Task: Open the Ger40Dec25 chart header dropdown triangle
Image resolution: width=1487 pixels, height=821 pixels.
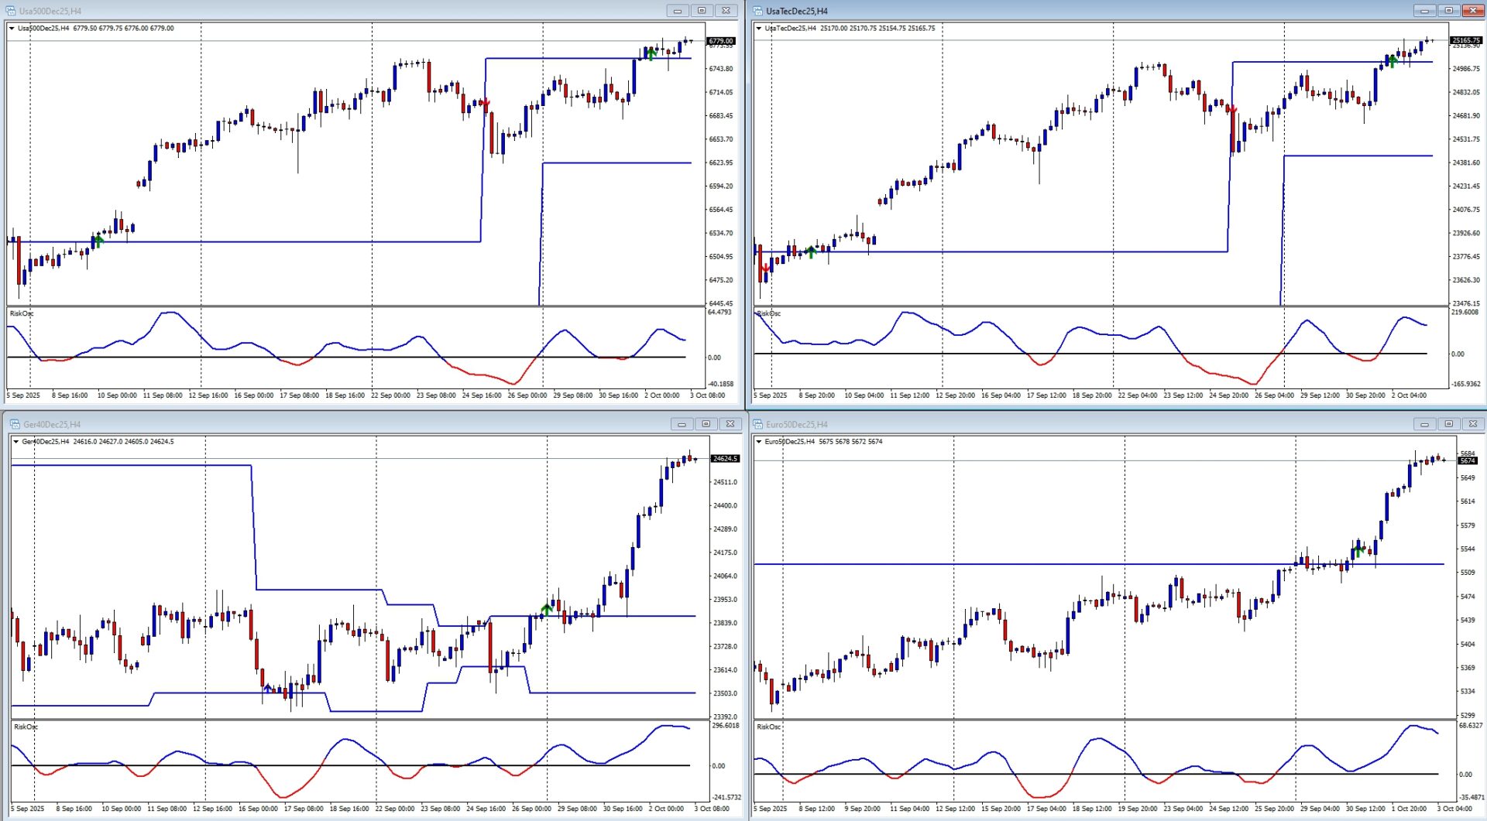Action: click(15, 442)
